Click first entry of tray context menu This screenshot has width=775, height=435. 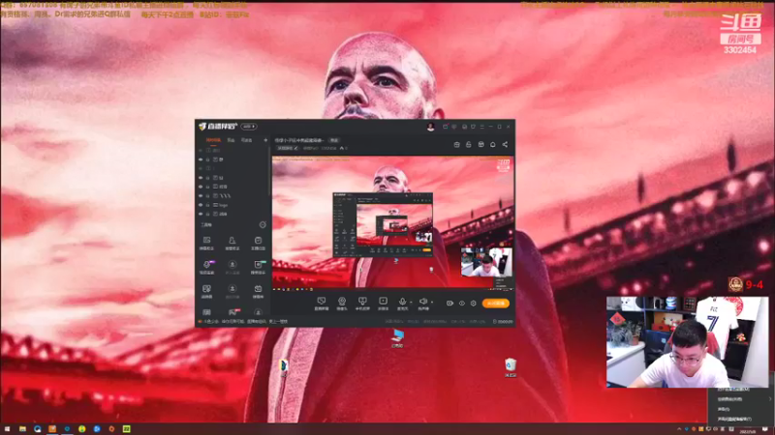[733, 390]
